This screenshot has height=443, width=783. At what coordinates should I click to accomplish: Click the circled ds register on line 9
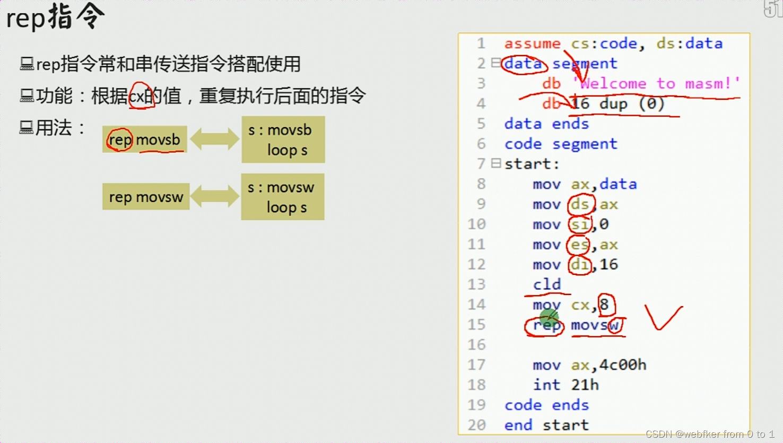tap(581, 204)
